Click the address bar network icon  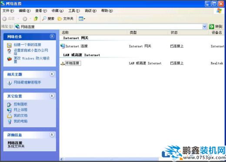point(17,26)
